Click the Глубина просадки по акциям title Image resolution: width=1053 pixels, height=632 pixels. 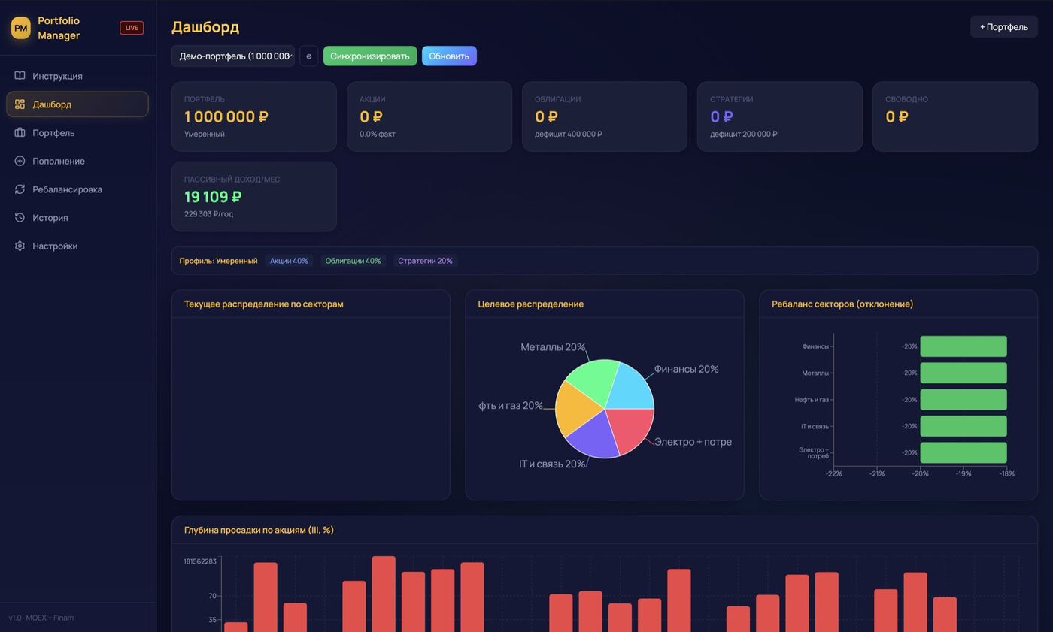tap(259, 530)
